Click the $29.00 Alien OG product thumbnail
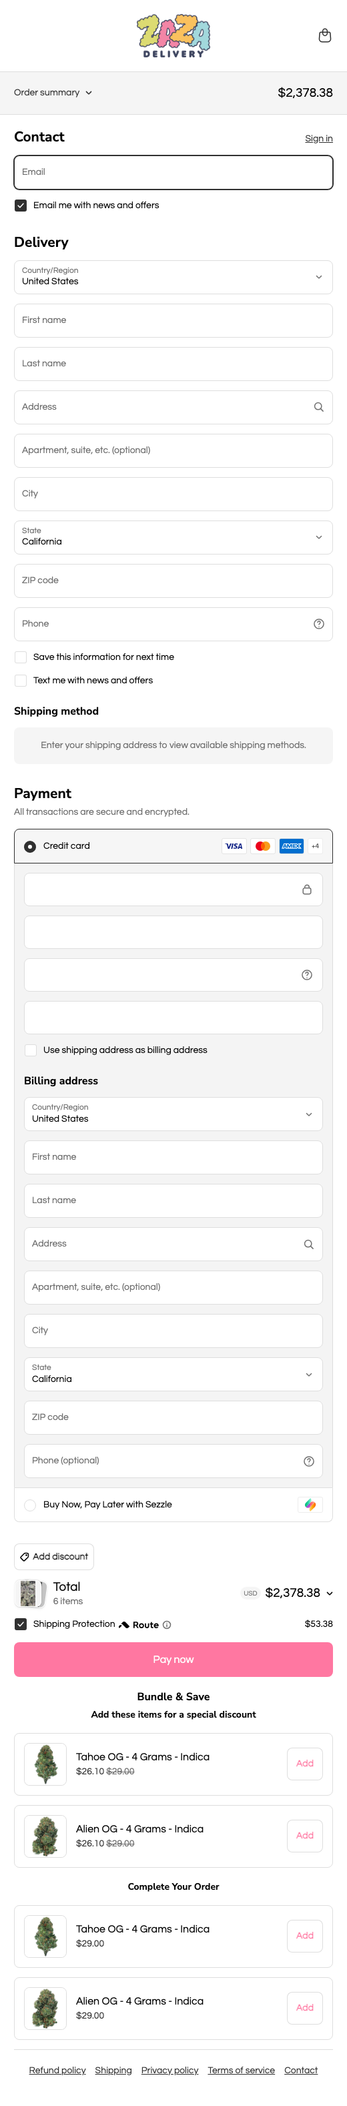This screenshot has width=347, height=2106. coord(45,2007)
